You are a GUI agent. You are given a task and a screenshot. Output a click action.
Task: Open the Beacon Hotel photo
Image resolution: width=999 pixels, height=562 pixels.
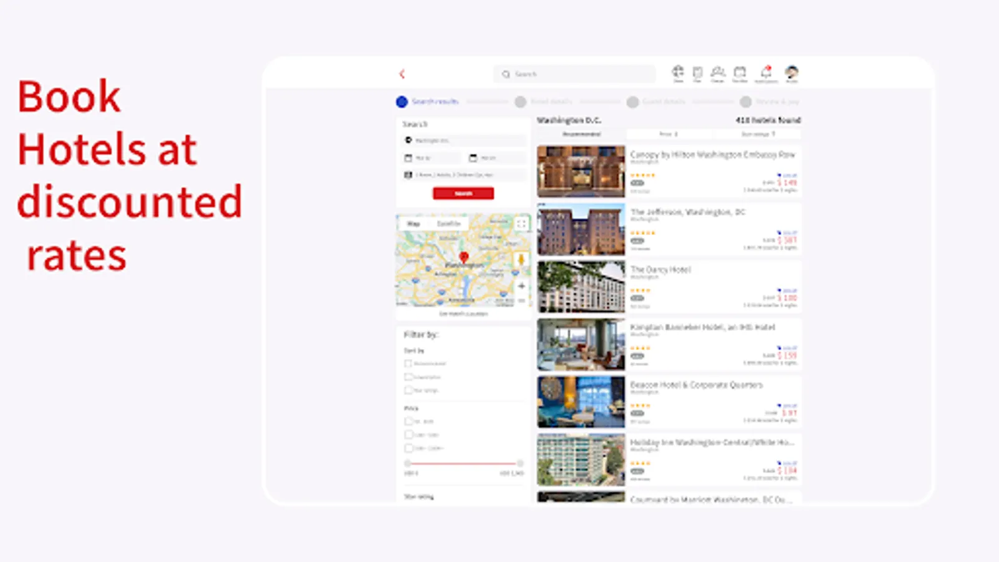pyautogui.click(x=581, y=402)
